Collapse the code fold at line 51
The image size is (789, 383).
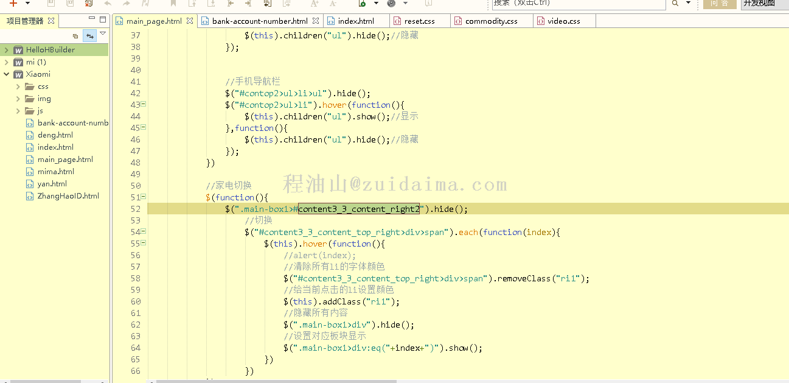144,197
